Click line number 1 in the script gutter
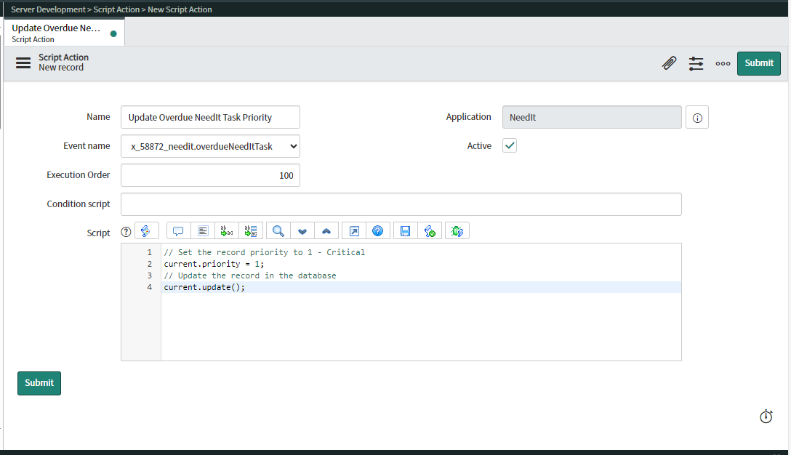The width and height of the screenshot is (791, 455). tap(149, 252)
